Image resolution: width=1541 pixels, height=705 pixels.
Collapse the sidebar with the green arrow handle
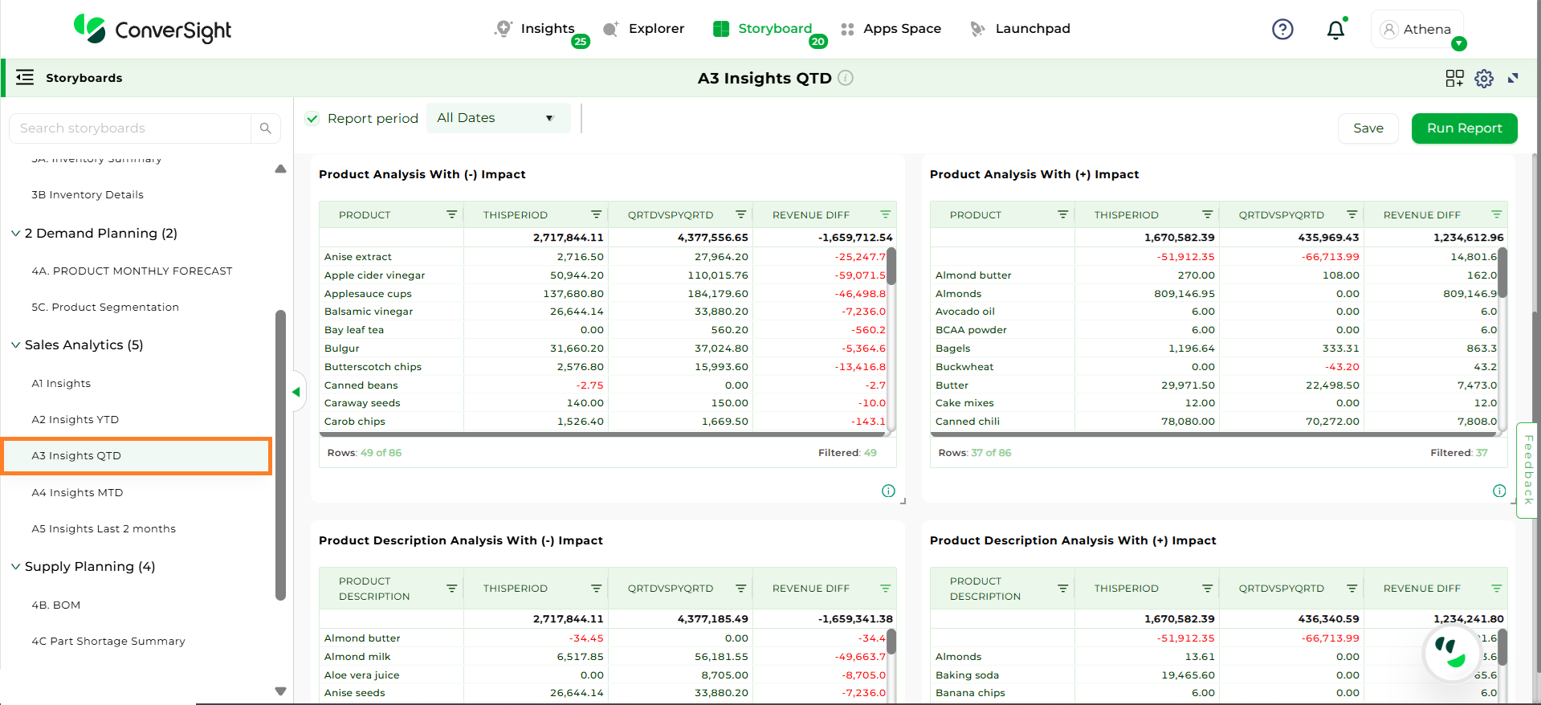point(296,392)
